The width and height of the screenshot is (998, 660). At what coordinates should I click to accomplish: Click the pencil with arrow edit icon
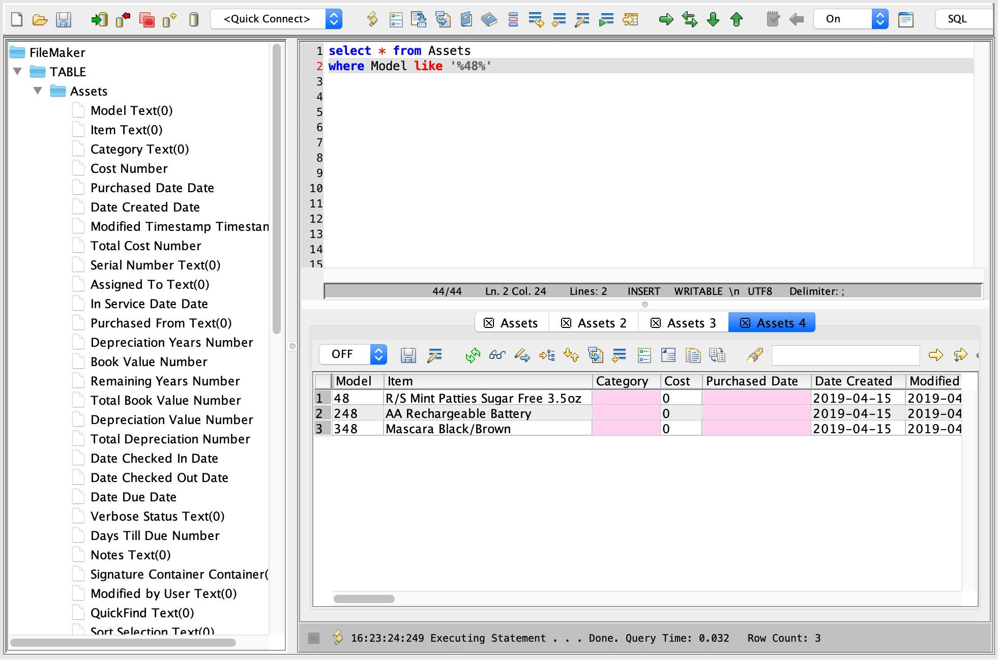coord(522,355)
